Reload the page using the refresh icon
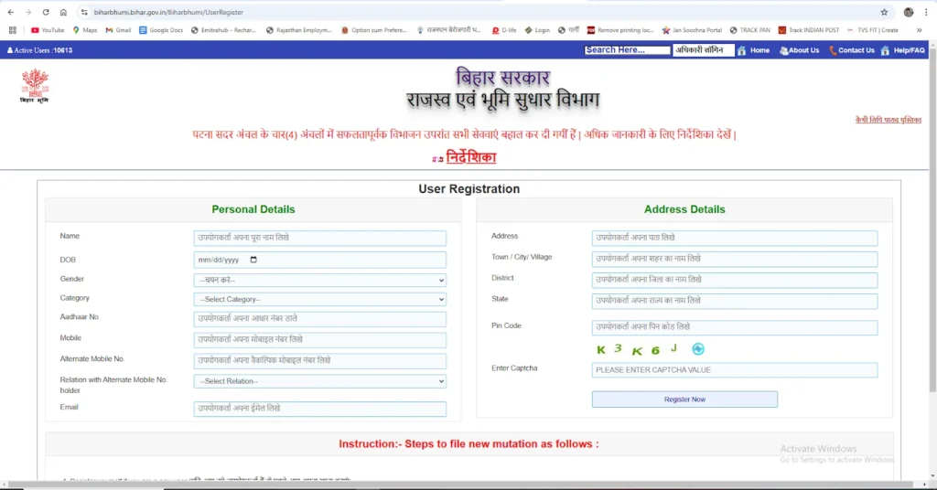This screenshot has width=937, height=490. 46,12
